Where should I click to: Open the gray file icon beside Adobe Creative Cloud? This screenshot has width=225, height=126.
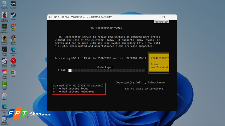13,73
